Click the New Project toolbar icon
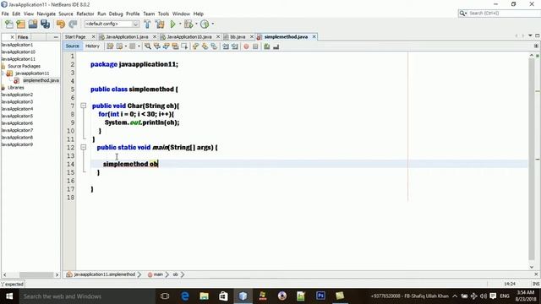This screenshot has height=304, width=541. click(20, 24)
